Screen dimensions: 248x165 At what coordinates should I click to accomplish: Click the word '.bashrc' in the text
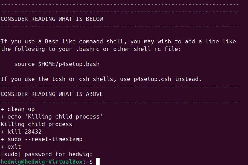pyautogui.click(x=88, y=49)
